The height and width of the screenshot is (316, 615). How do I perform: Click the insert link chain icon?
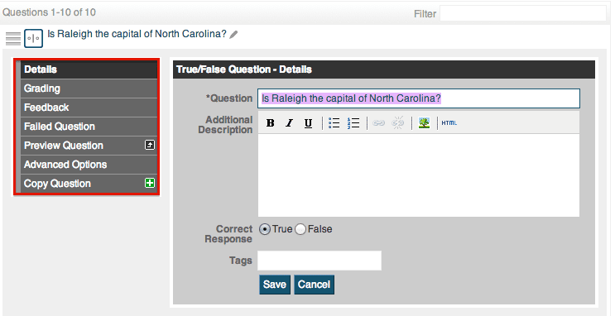[378, 123]
